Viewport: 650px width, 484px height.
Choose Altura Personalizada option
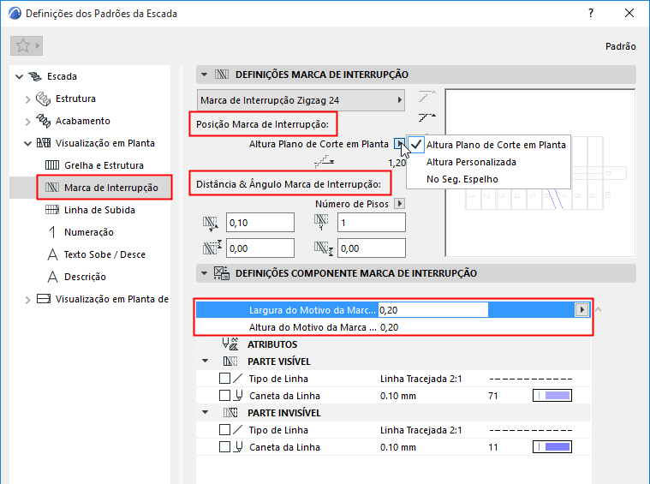coord(471,162)
